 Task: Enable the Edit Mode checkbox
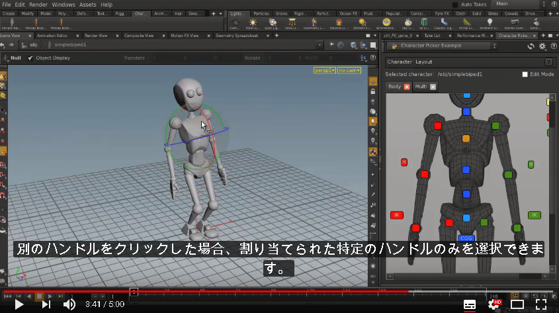point(525,74)
